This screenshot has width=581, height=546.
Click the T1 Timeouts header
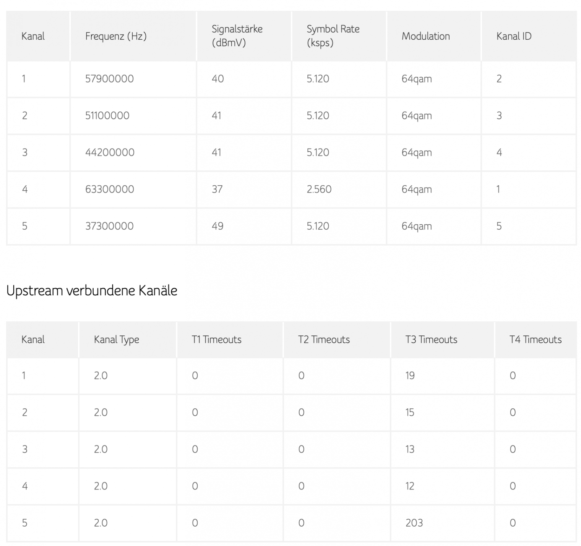click(216, 339)
